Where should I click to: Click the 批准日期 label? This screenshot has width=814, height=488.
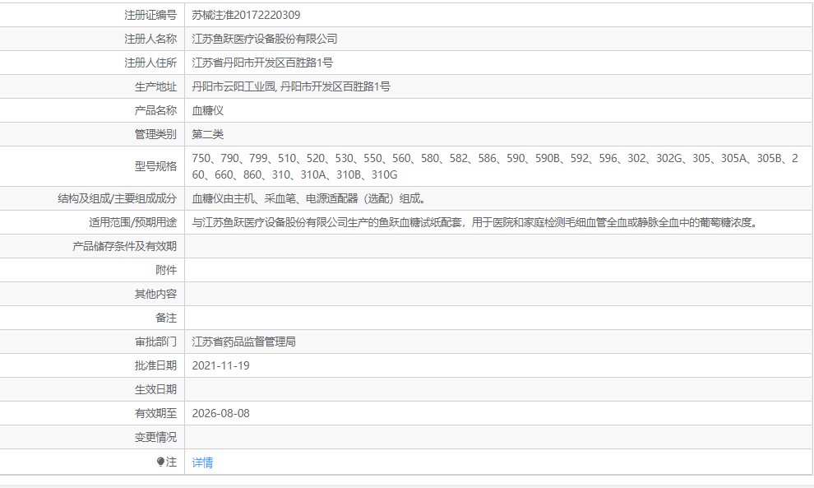[155, 366]
